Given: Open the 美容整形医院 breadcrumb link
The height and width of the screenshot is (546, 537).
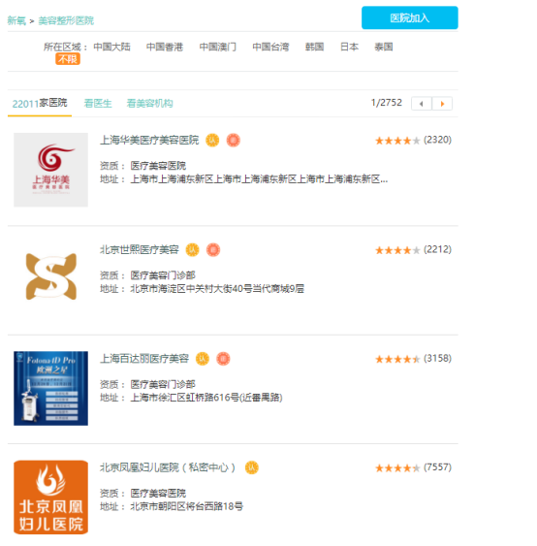Looking at the screenshot, I should 66,21.
